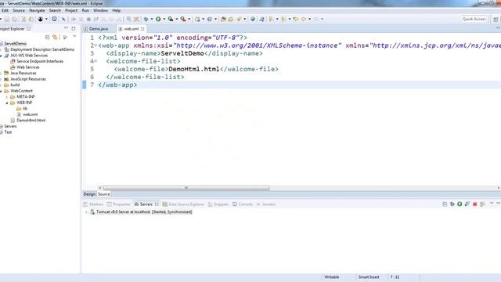Click the green Run button in the main toolbar

pyautogui.click(x=158, y=19)
